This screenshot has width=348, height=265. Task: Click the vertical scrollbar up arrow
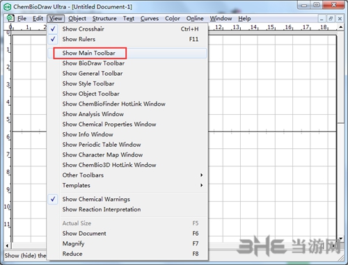pyautogui.click(x=340, y=27)
